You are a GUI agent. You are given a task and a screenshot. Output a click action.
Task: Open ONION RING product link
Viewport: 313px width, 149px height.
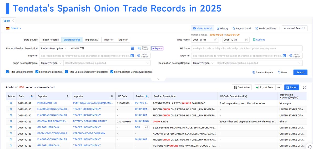click(x=142, y=121)
